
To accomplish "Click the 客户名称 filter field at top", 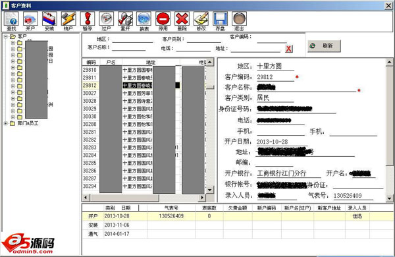I will pyautogui.click(x=129, y=47).
